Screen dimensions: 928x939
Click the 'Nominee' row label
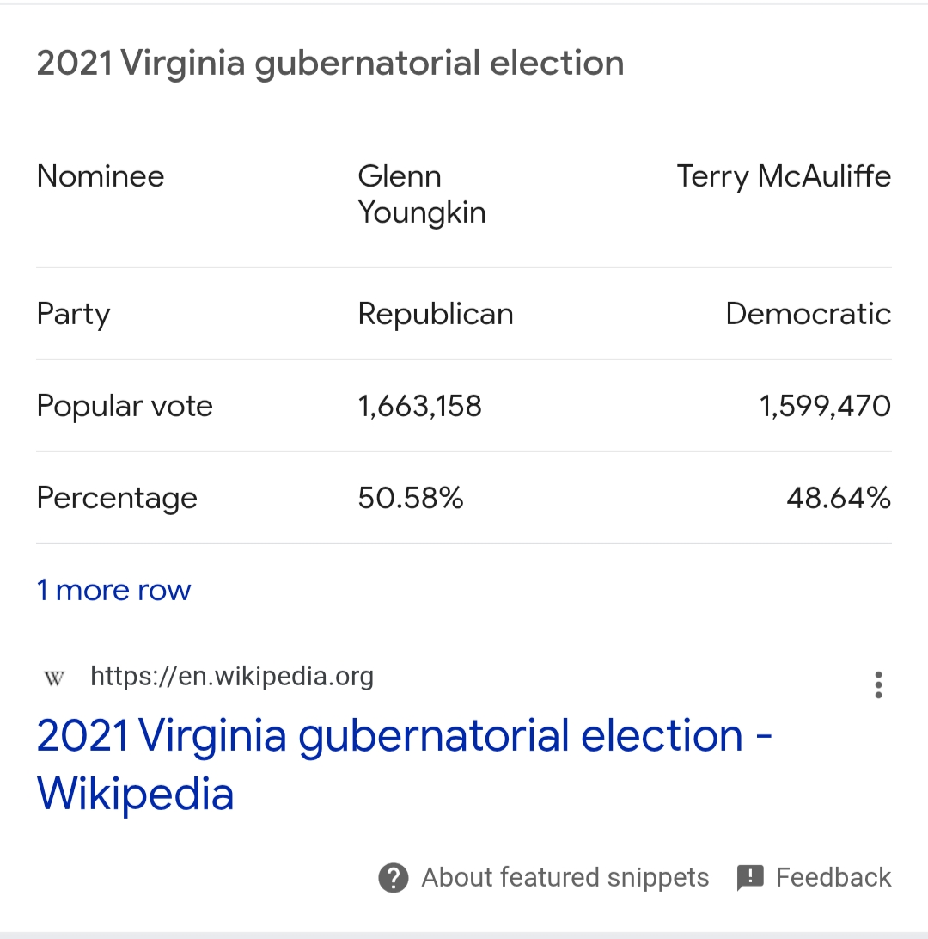click(x=100, y=177)
